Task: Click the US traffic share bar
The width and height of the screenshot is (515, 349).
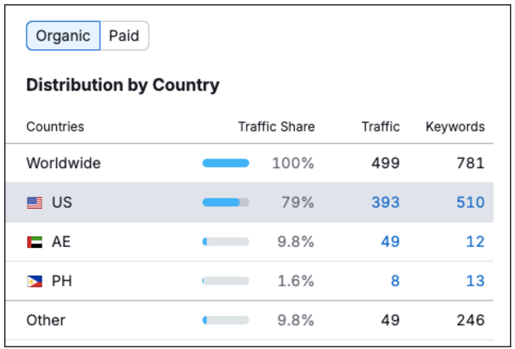Action: click(225, 203)
